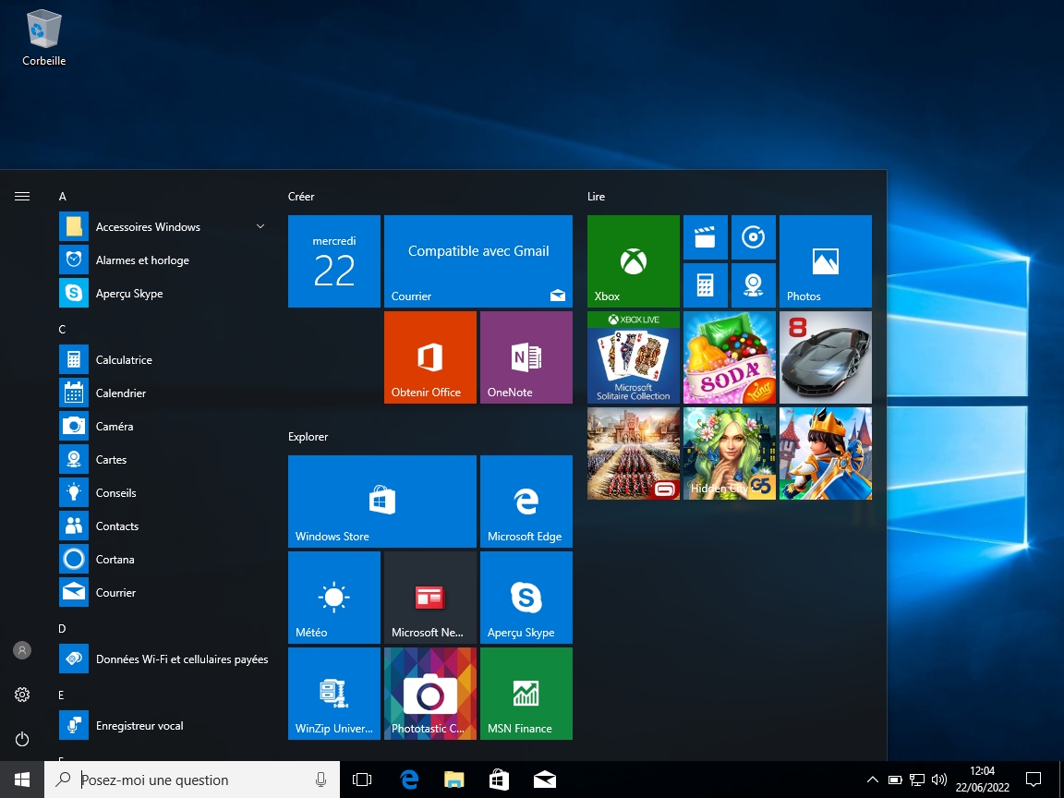Open network status icon in system tray
The image size is (1064, 798).
[x=917, y=780]
